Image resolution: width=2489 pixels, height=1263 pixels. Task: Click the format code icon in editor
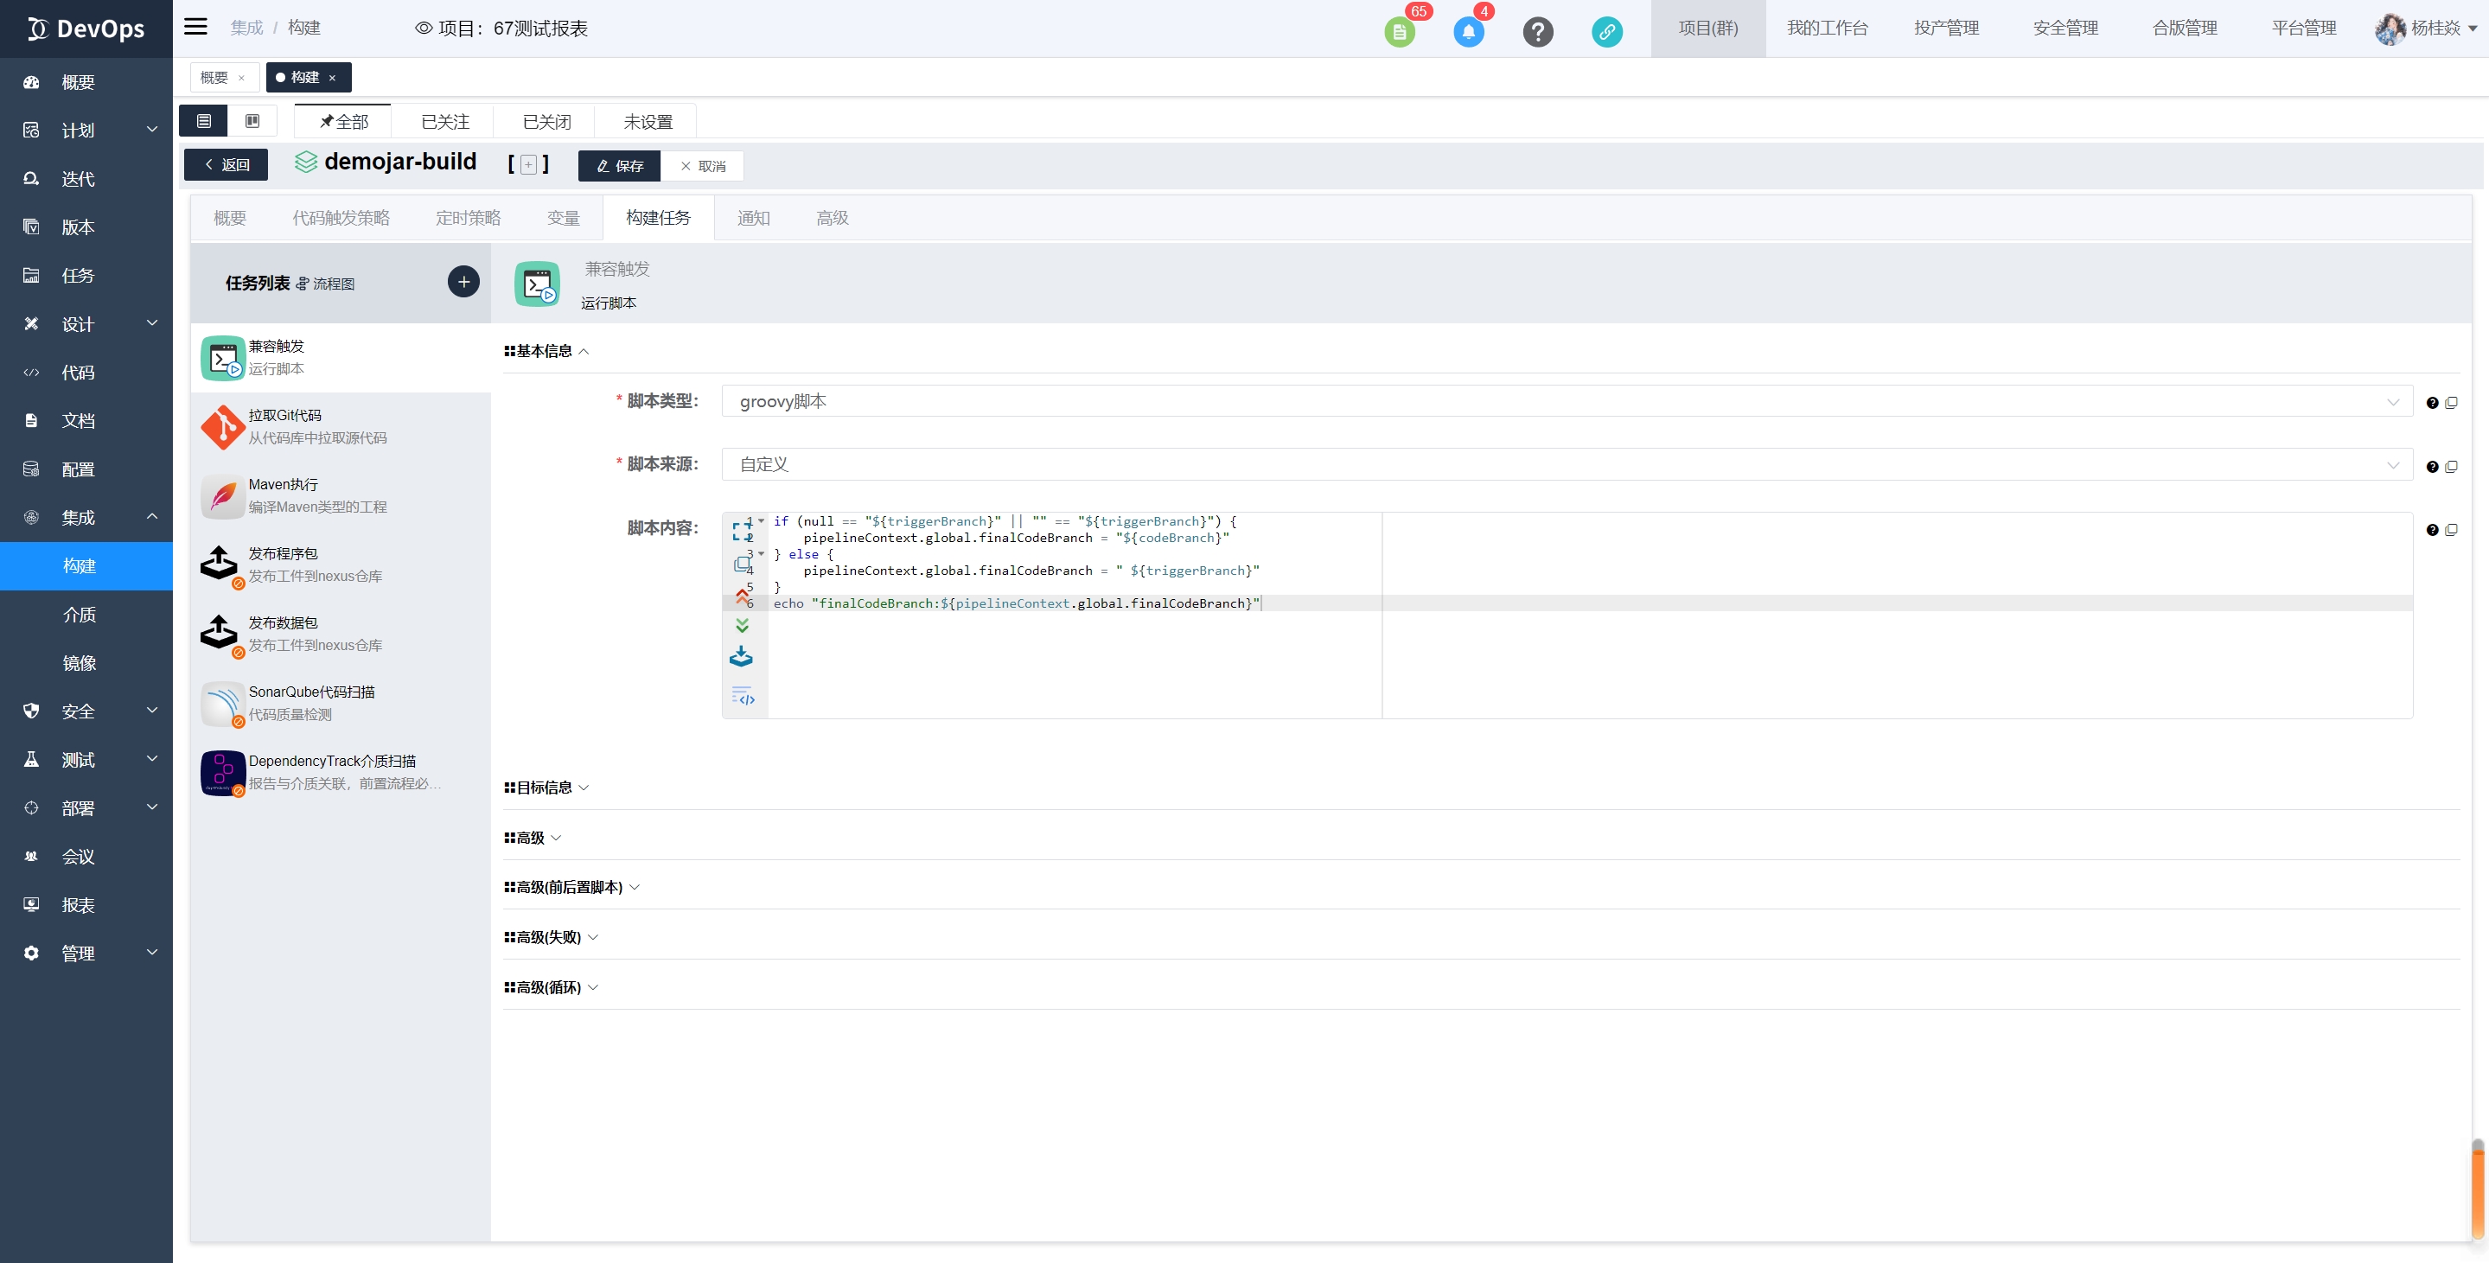click(x=742, y=696)
